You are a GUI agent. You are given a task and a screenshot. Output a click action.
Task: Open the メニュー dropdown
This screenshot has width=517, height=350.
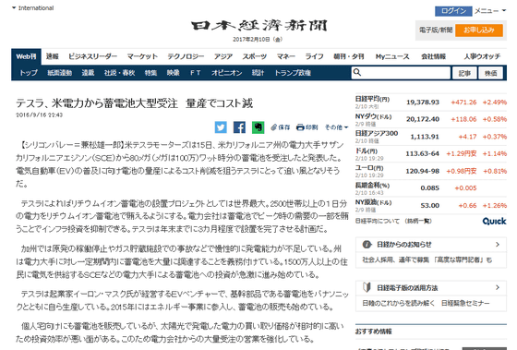490,11
